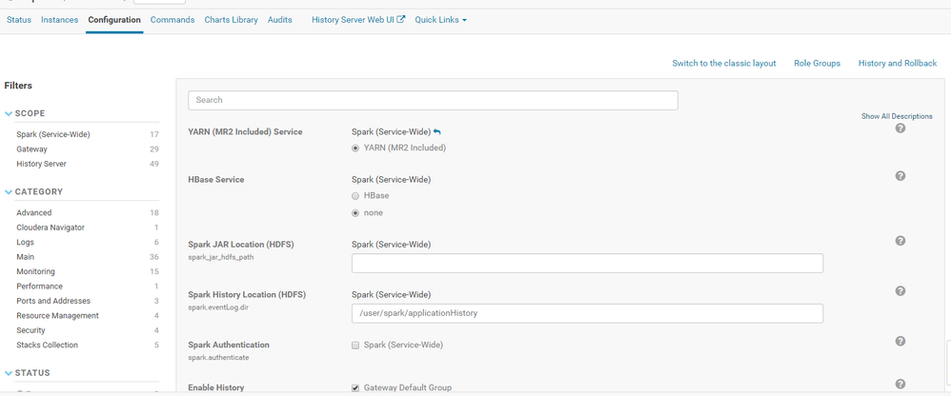Open Audits tab
Screen dimensions: 951x396
click(x=279, y=19)
